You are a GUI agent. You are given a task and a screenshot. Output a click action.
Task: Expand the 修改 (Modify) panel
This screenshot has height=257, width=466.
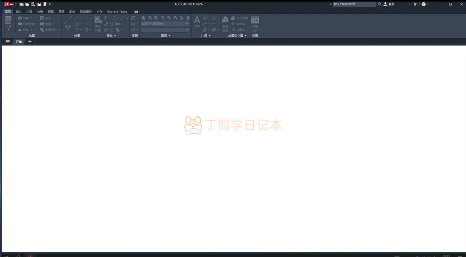pyautogui.click(x=111, y=36)
